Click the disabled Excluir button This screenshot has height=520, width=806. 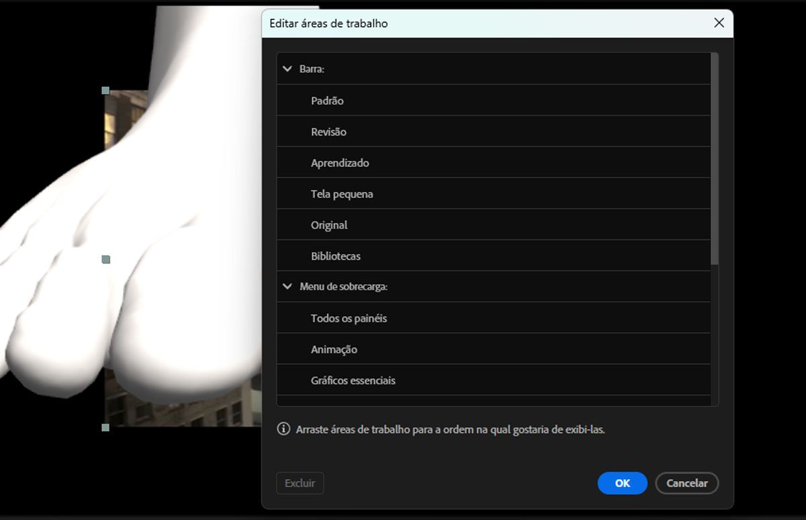pos(300,483)
